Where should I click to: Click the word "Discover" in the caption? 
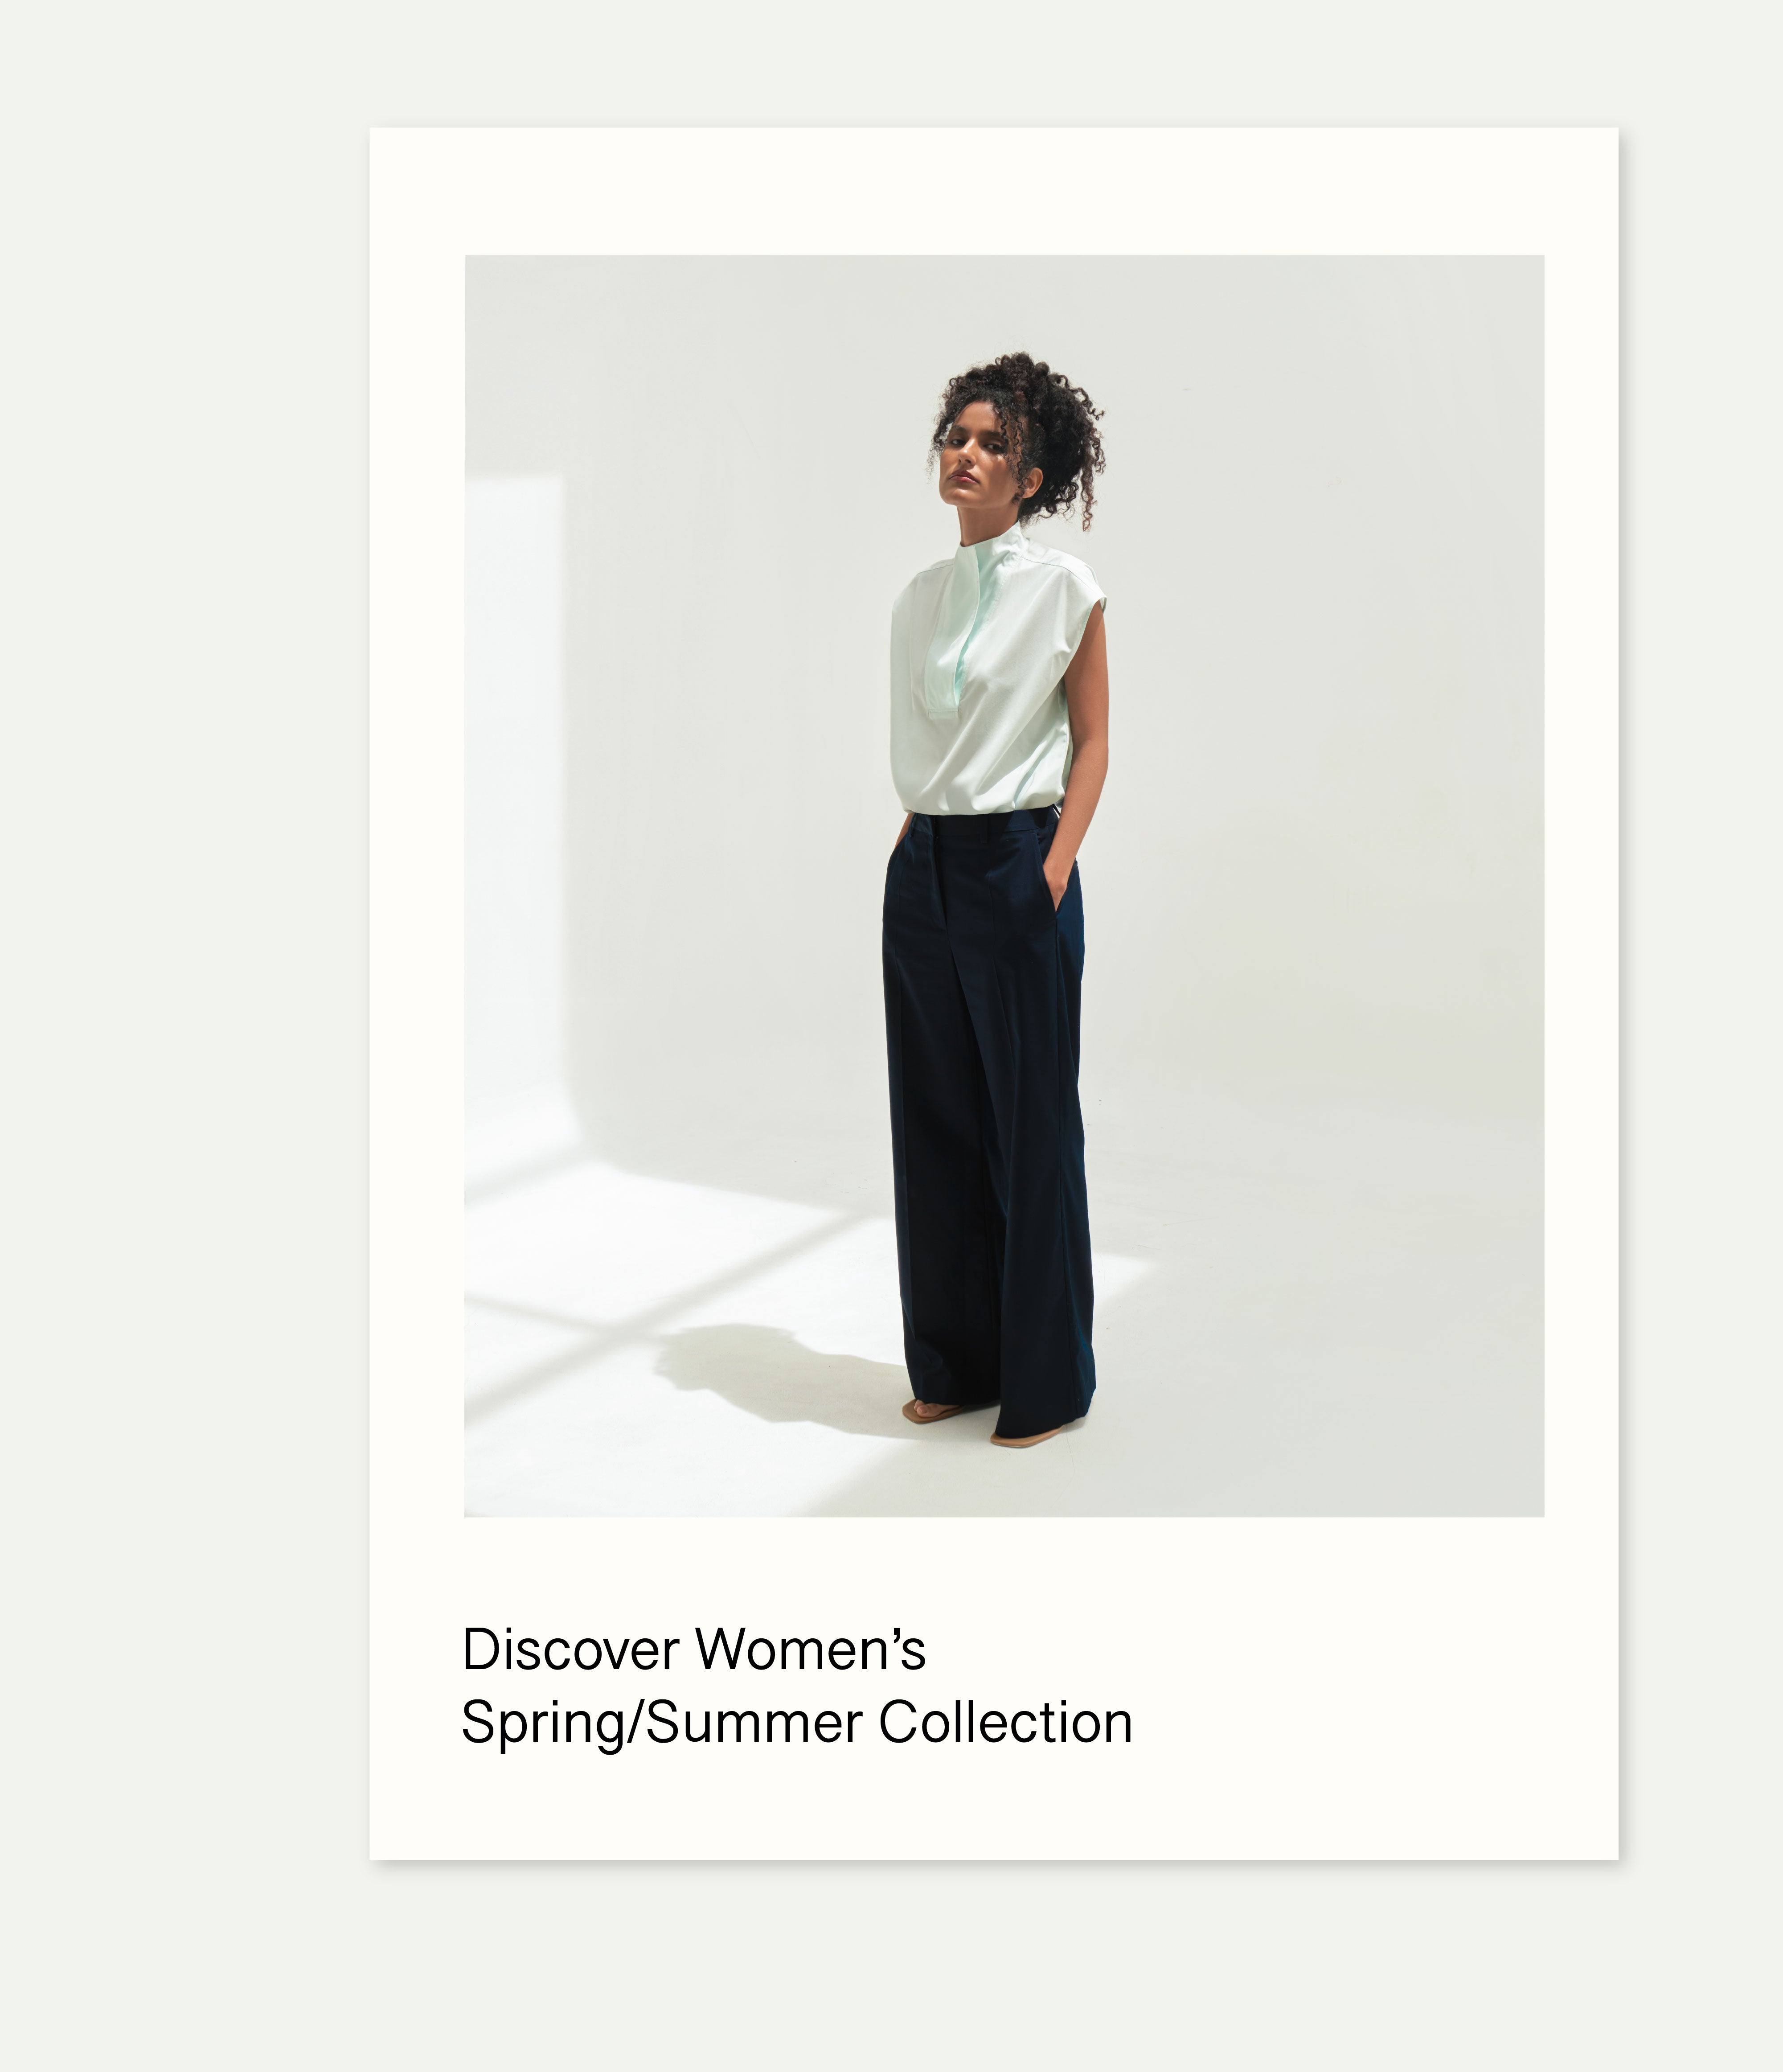point(570,1650)
